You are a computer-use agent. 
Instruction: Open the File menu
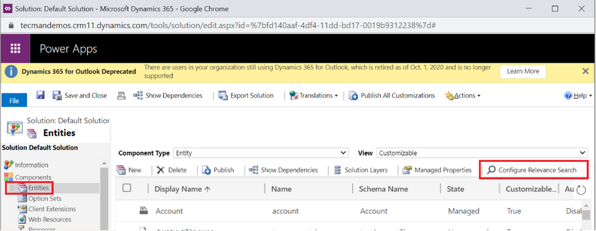(x=14, y=101)
